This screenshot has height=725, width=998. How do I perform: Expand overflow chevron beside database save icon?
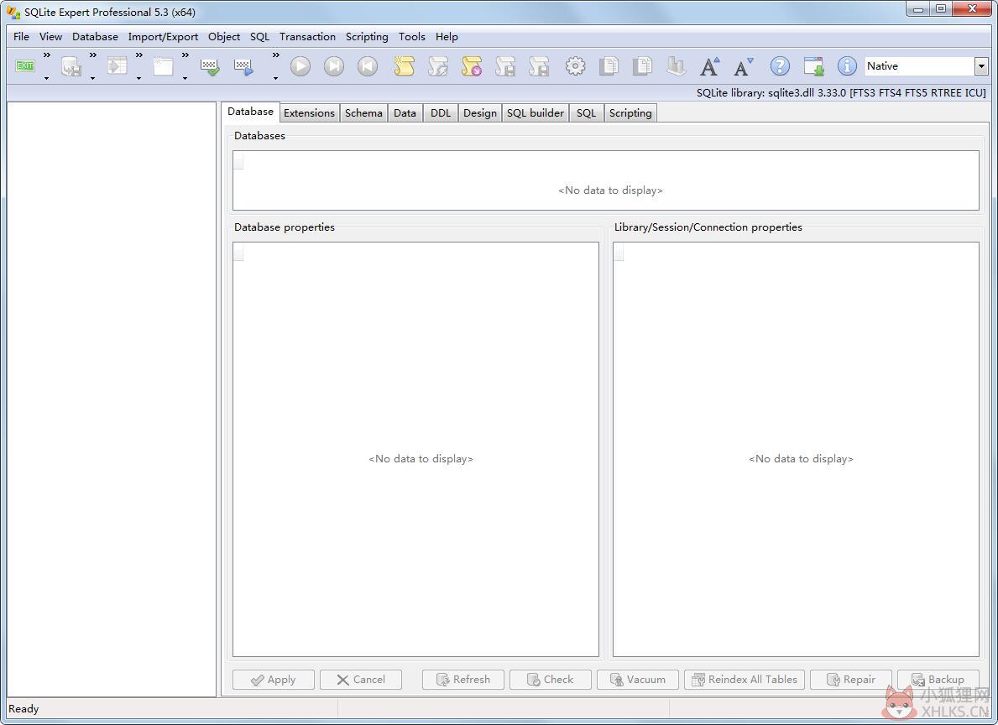(x=93, y=55)
